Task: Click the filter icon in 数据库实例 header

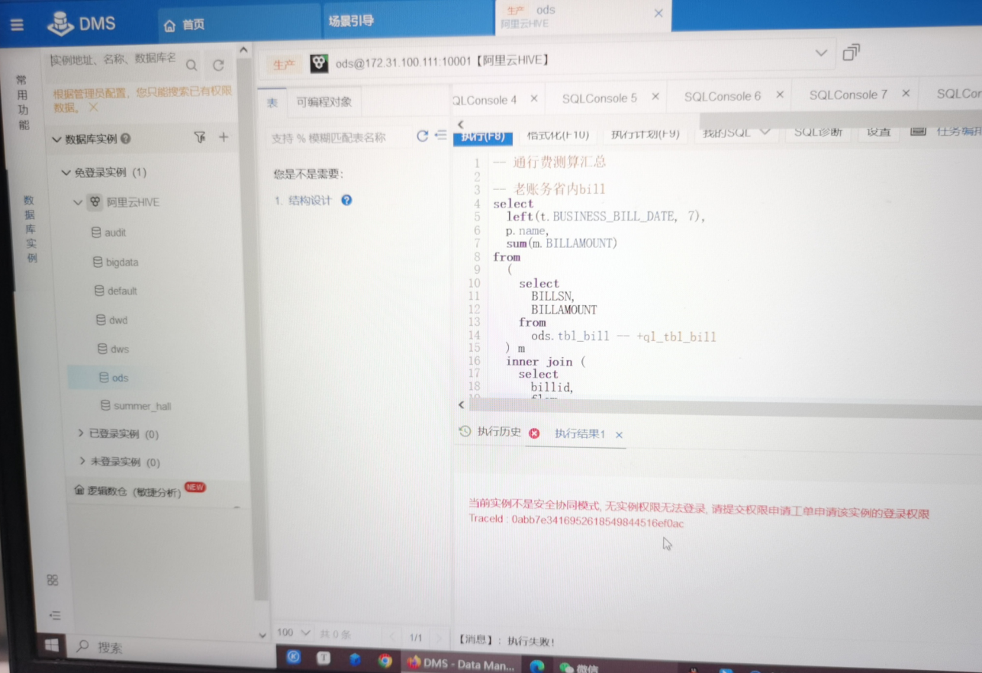Action: (x=200, y=137)
